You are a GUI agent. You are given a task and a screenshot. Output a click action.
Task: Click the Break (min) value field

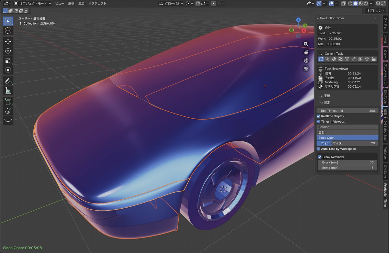coord(348,168)
